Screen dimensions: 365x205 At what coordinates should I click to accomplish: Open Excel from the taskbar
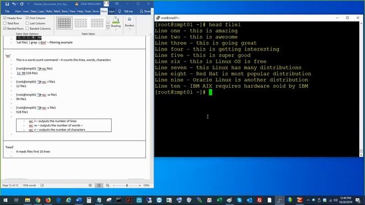pyautogui.click(x=219, y=200)
